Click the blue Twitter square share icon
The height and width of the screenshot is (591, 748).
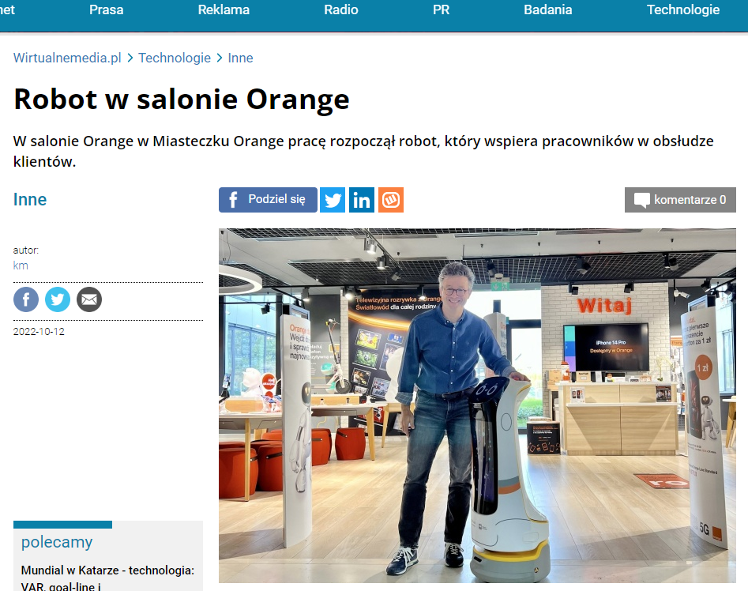333,199
